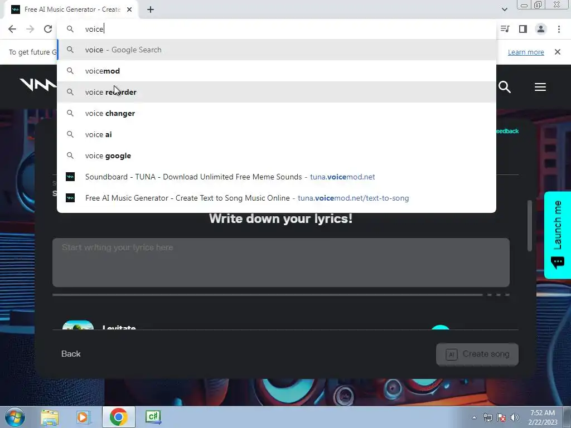Click the lyrics text area
571x428 pixels.
281,262
